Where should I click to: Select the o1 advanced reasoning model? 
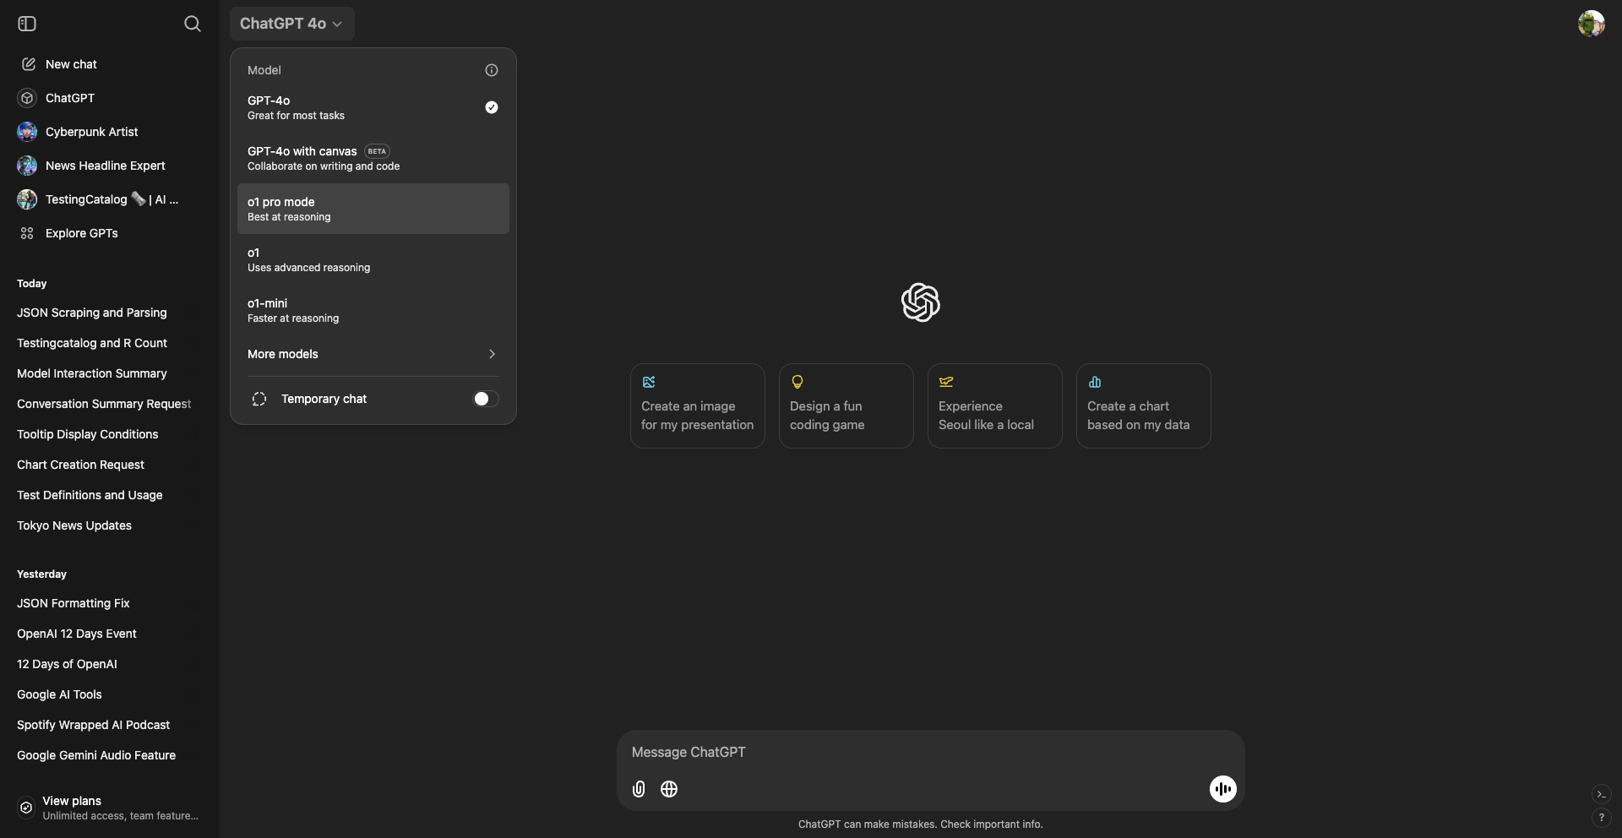[x=373, y=259]
